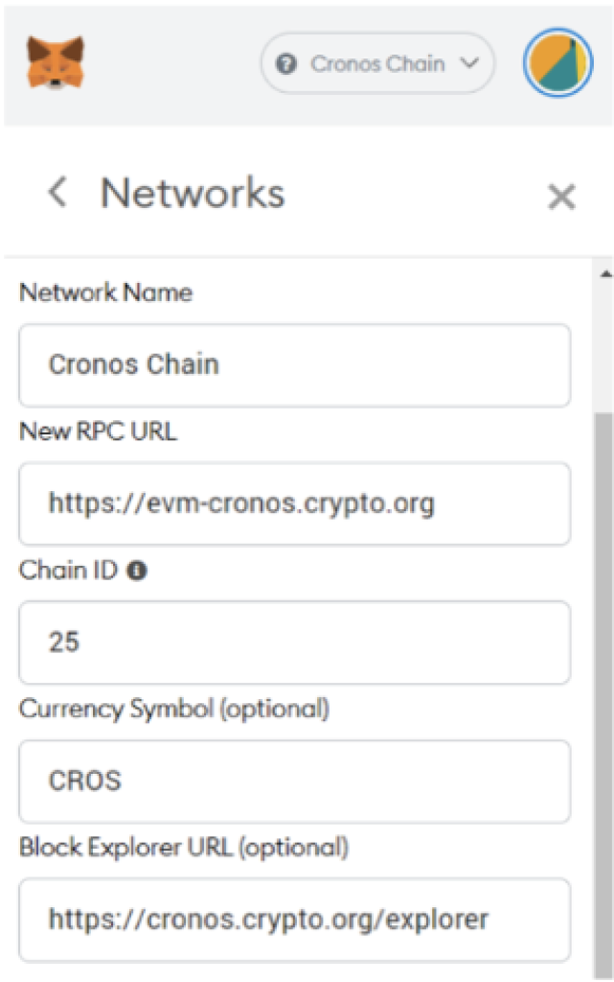
Task: Click the MetaMask fox logo
Action: [x=56, y=62]
